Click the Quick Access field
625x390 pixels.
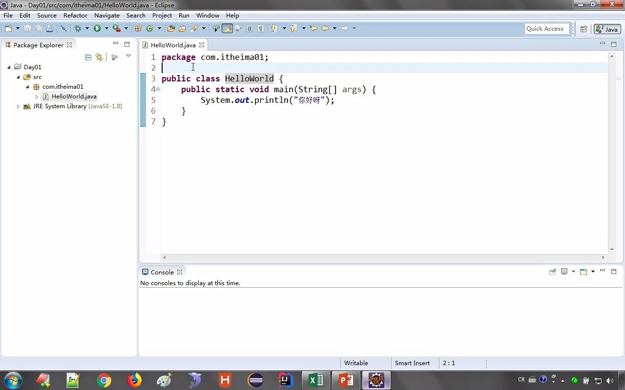(547, 29)
